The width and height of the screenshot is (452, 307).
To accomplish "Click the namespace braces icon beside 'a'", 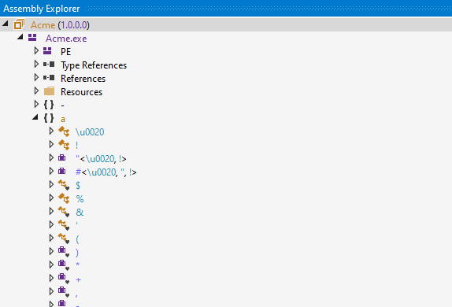I will pos(49,118).
